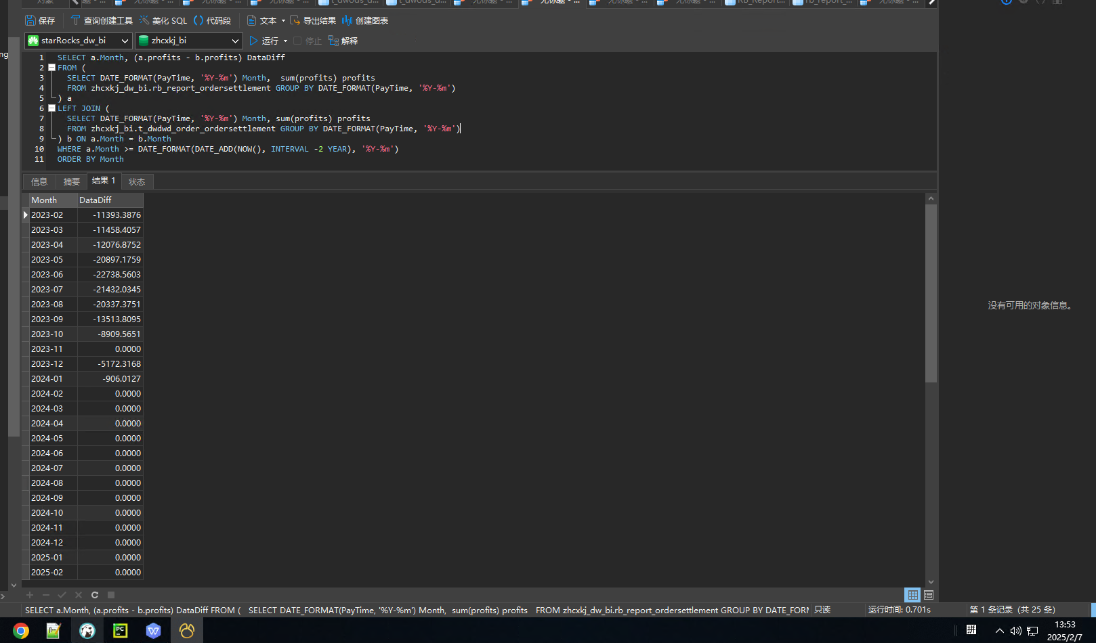Image resolution: width=1096 pixels, height=643 pixels.
Task: Show hidden system tray icons
Action: point(999,631)
